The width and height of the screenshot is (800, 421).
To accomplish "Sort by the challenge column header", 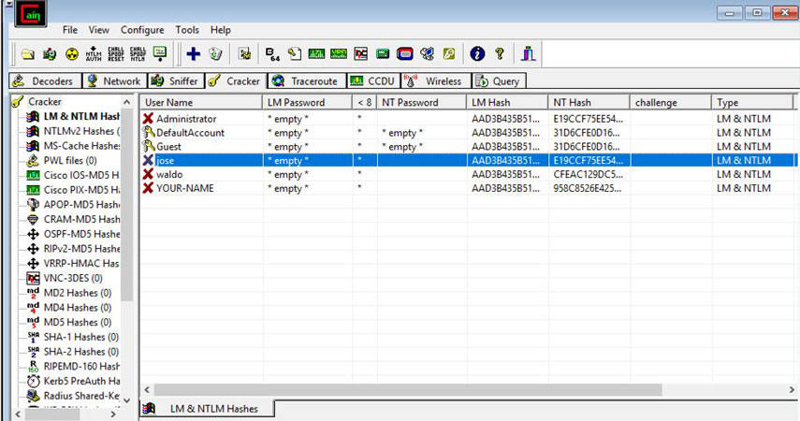I will coord(671,102).
